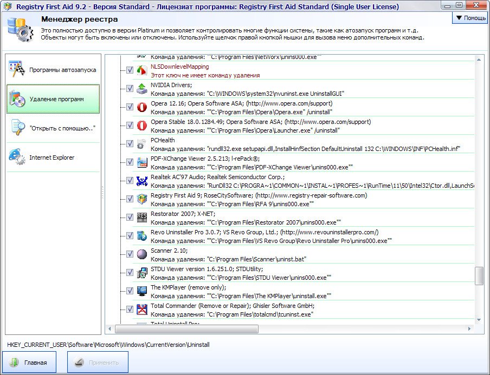Select the Удаление программ section
Viewport: 490px width, 375px height.
53,99
